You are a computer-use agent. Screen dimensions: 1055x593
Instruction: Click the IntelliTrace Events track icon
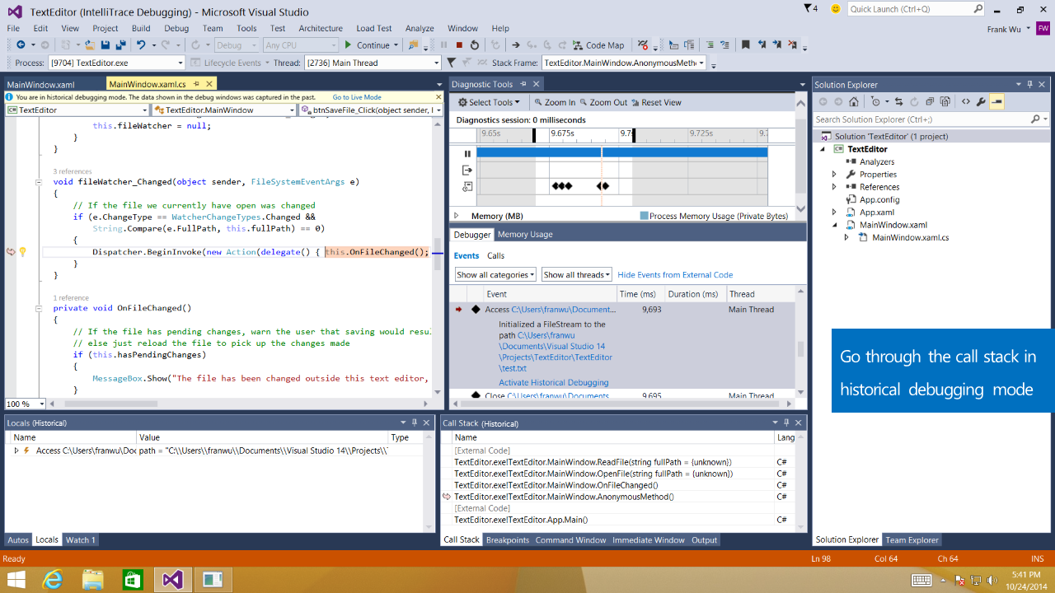[x=467, y=187]
